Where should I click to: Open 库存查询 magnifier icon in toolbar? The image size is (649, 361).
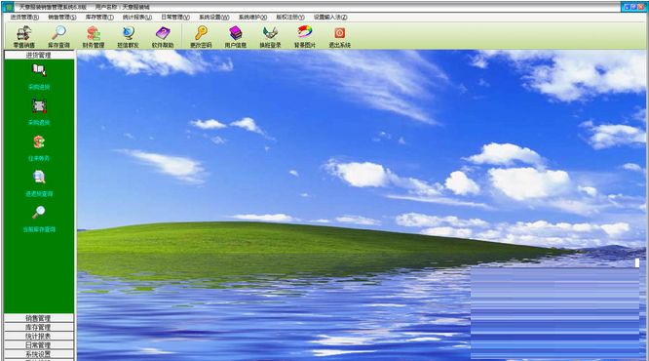[58, 33]
